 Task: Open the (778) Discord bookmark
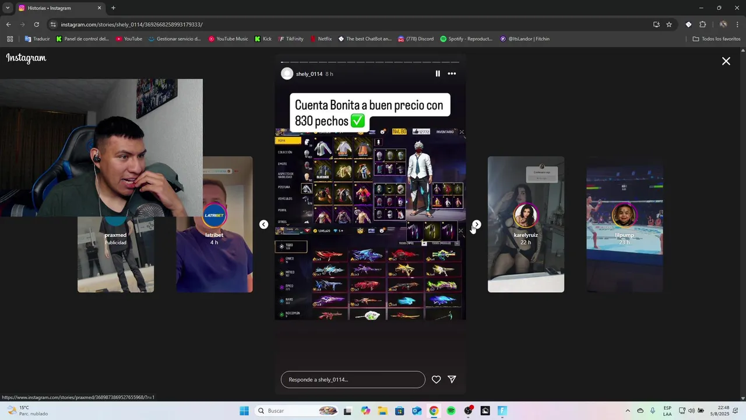point(416,39)
